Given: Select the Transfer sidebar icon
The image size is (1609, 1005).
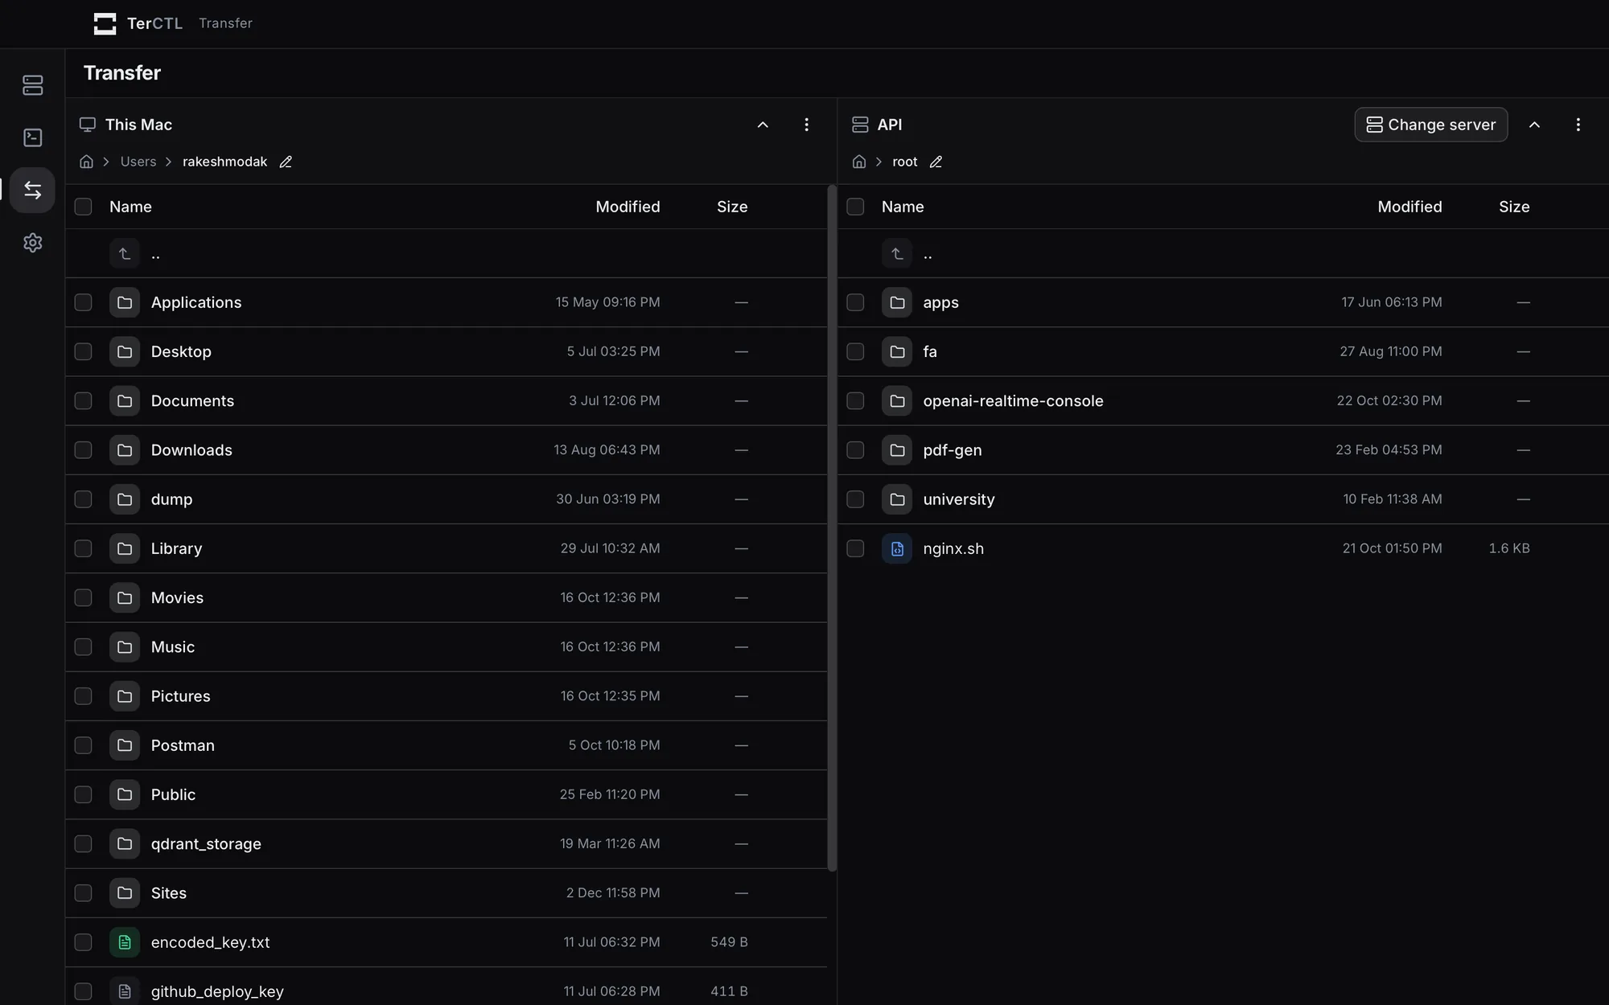Looking at the screenshot, I should click(33, 190).
